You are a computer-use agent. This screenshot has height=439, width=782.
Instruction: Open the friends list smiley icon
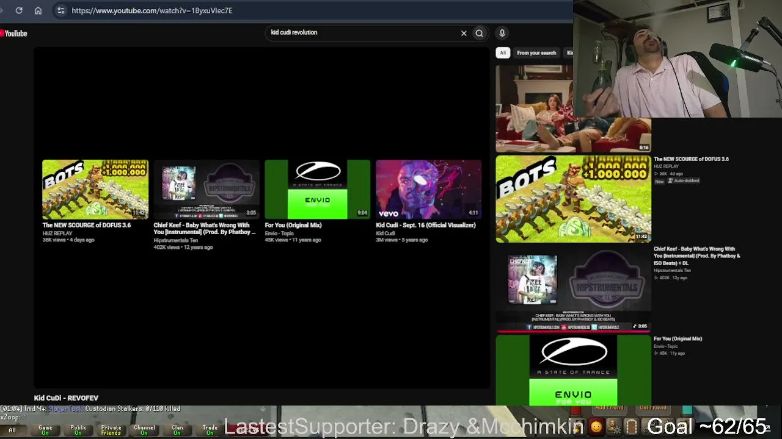pyautogui.click(x=596, y=427)
